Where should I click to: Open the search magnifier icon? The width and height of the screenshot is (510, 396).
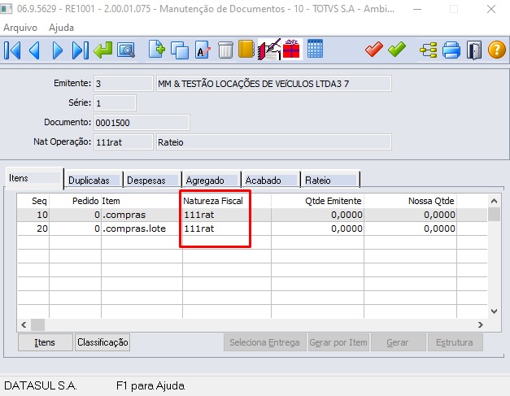(x=125, y=50)
